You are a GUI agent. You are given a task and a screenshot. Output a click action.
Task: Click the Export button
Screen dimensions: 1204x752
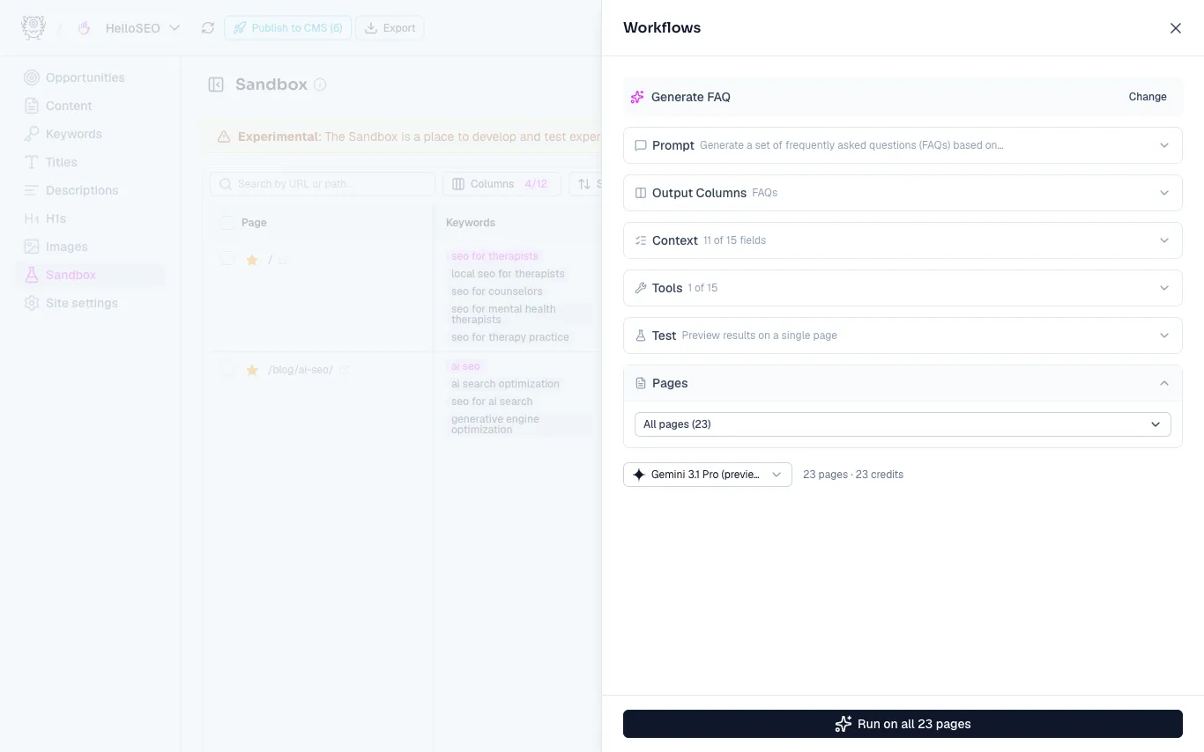pos(390,28)
